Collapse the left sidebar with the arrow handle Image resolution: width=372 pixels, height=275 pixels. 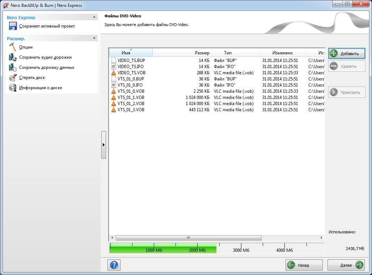click(104, 145)
